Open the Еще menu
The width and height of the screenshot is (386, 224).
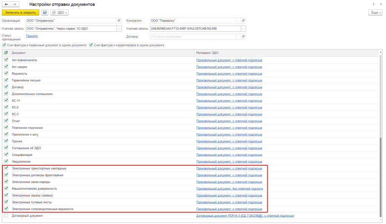click(375, 12)
